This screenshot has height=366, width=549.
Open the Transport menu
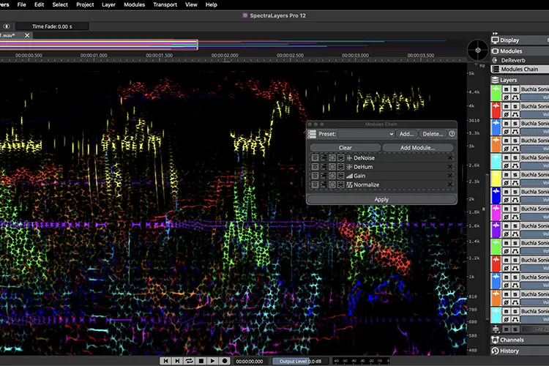(x=165, y=4)
